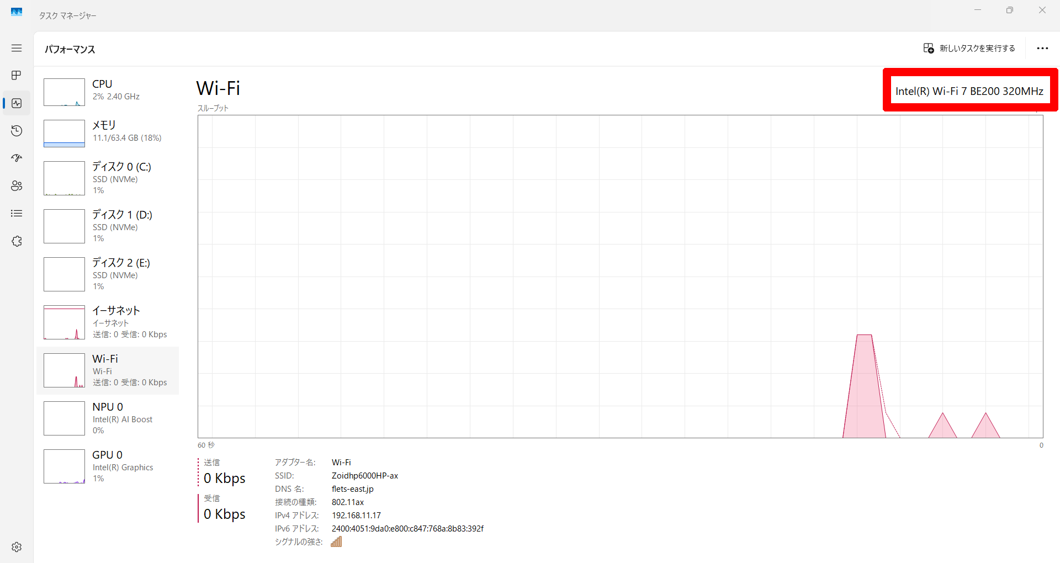This screenshot has height=563, width=1060.
Task: Select the Ethernet performance item
Action: tap(108, 322)
